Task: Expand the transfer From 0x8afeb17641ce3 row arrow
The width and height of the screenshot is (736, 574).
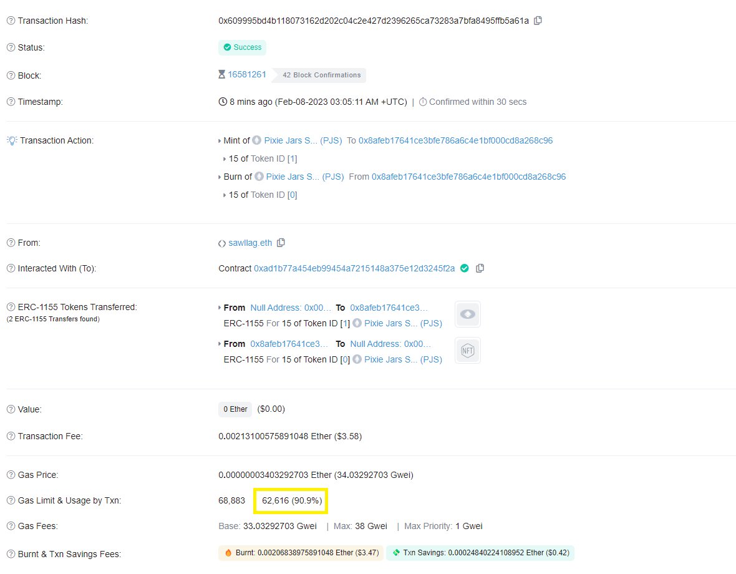Action: click(x=220, y=344)
